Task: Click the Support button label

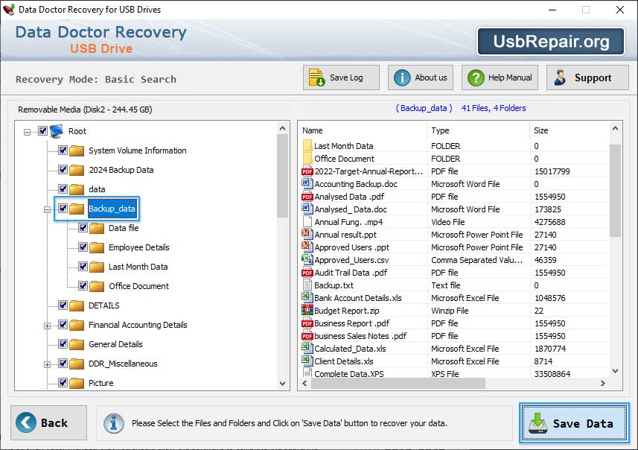Action: click(593, 77)
